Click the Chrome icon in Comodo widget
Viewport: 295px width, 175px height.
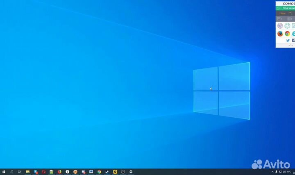click(287, 34)
